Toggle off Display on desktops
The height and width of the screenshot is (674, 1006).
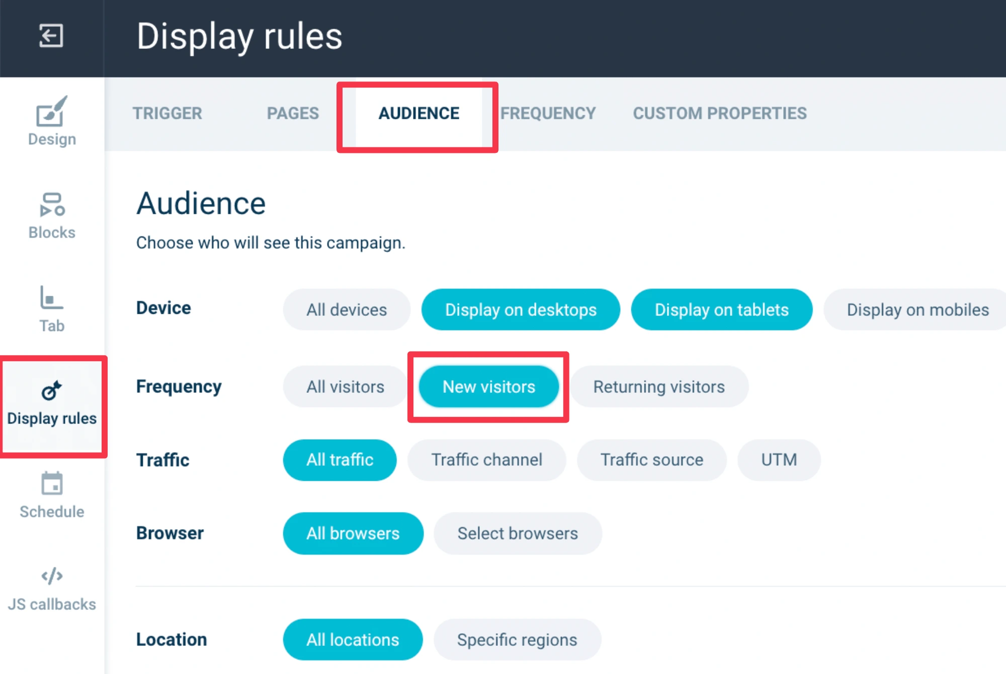pyautogui.click(x=521, y=310)
